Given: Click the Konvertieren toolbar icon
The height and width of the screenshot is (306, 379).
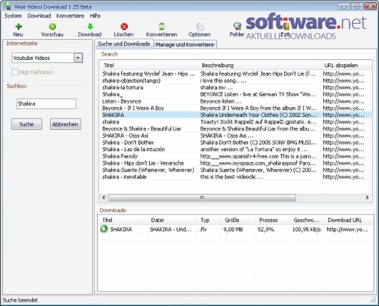Looking at the screenshot, I should coord(161,26).
